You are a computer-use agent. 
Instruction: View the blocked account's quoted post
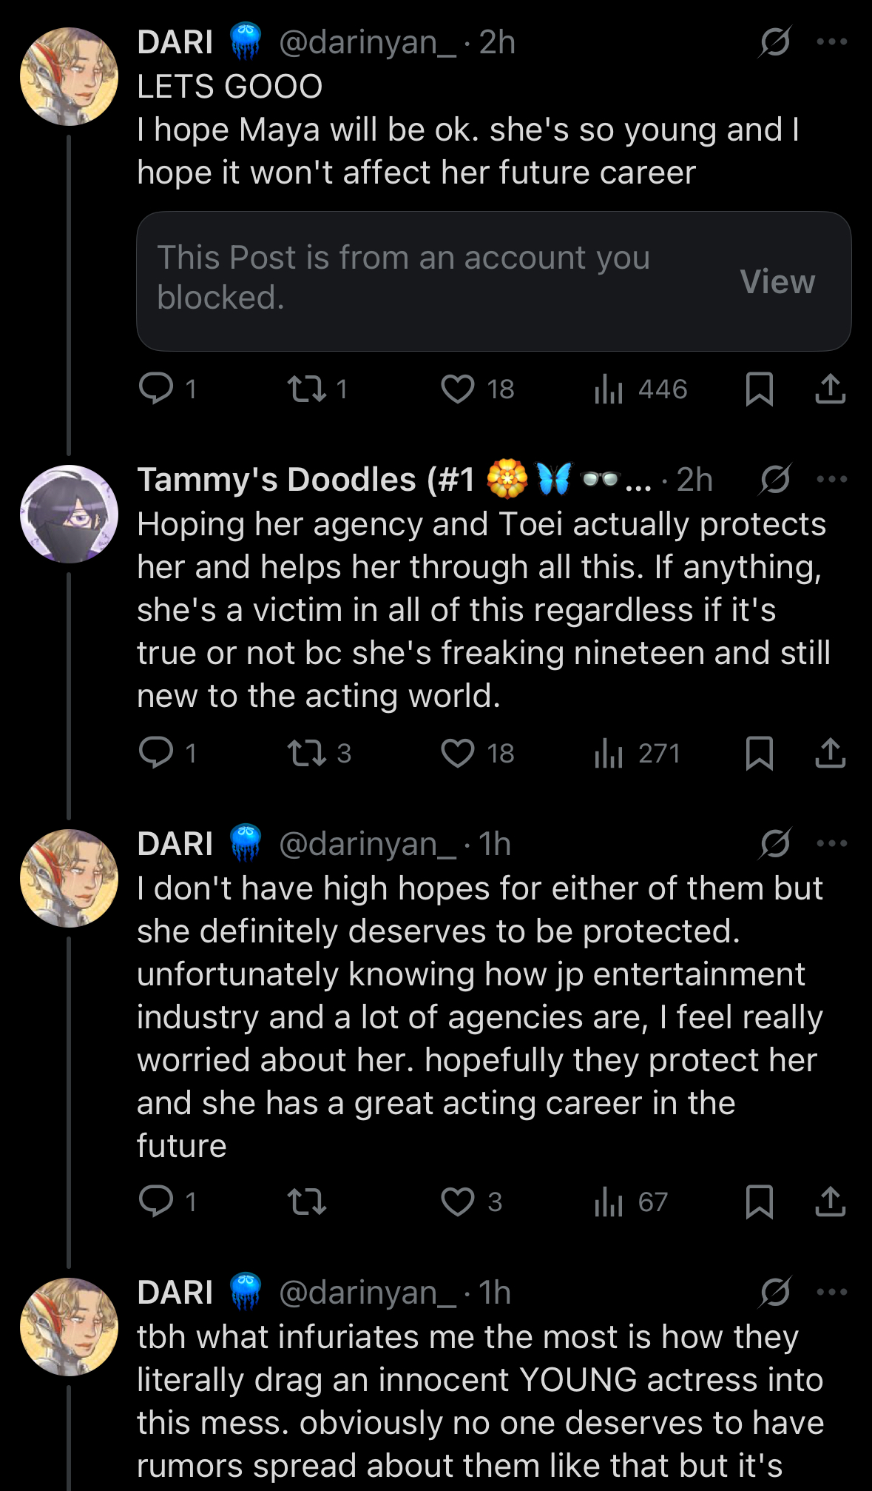(777, 281)
